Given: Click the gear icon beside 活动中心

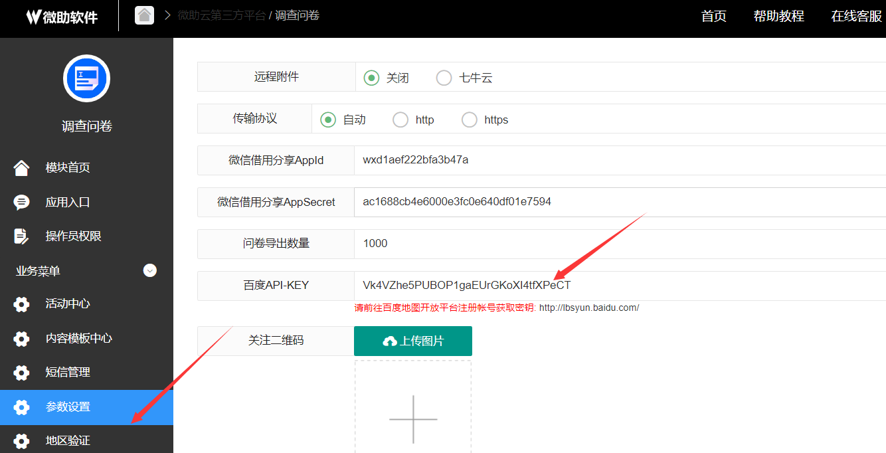Looking at the screenshot, I should pos(21,304).
